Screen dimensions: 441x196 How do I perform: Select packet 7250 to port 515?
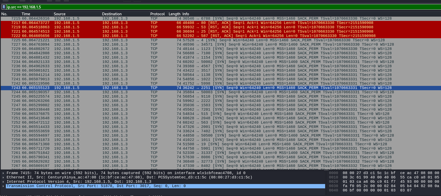(x=221, y=114)
